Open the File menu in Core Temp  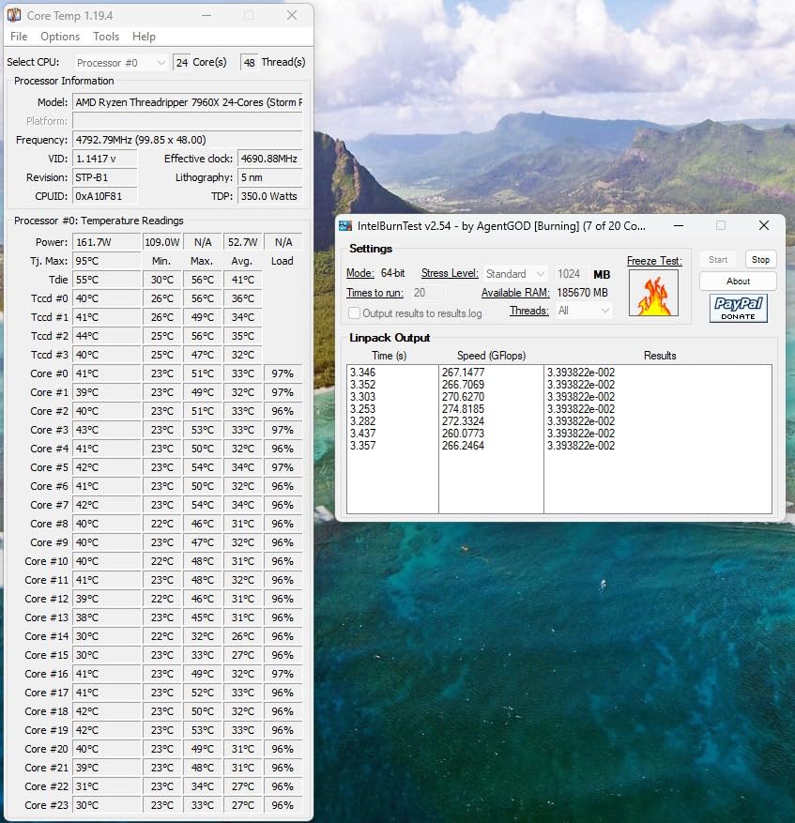[18, 37]
